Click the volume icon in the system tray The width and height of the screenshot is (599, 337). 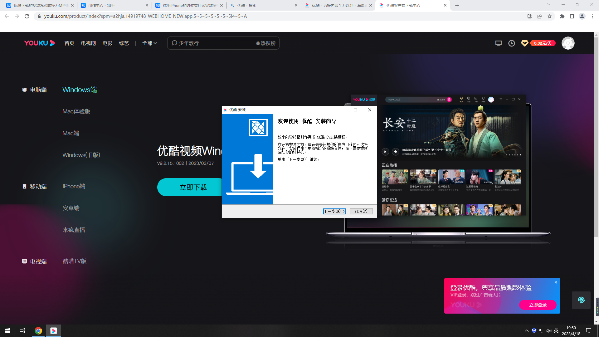coord(549,331)
